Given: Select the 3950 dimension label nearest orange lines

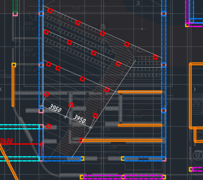Looking at the screenshot, I should click(x=80, y=119).
